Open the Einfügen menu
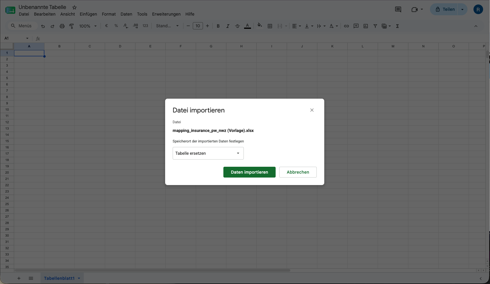Screen dimensions: 490x284 (88, 14)
